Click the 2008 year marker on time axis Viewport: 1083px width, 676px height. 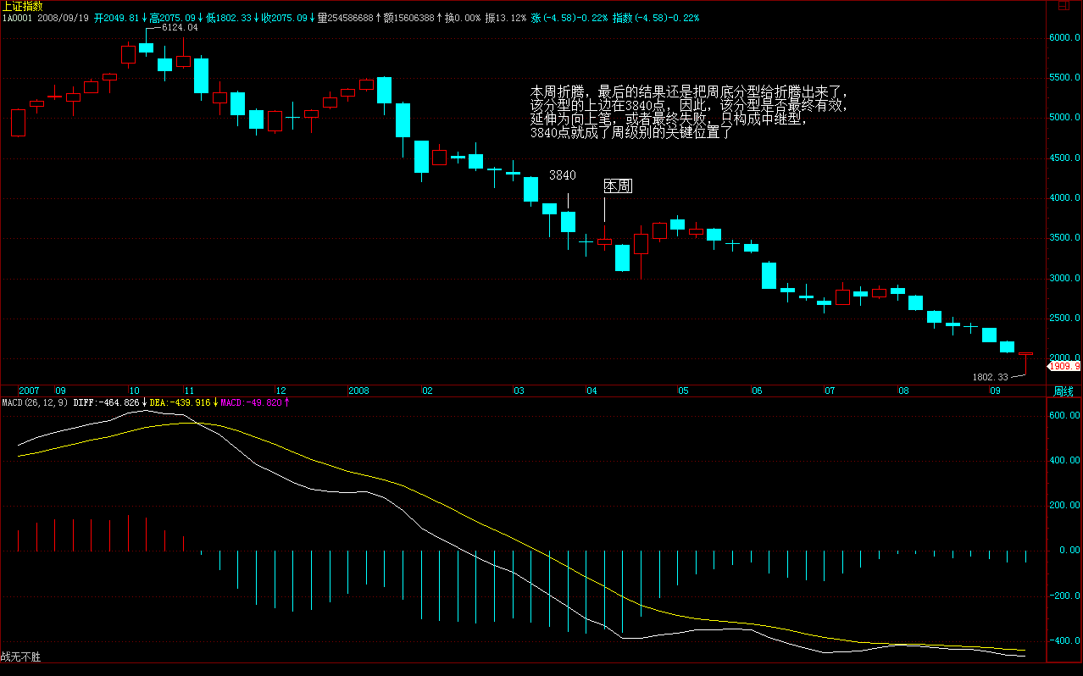coord(358,391)
